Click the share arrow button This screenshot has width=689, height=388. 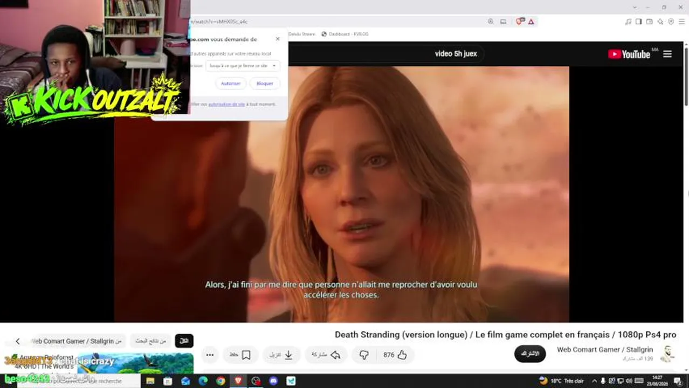pos(326,355)
